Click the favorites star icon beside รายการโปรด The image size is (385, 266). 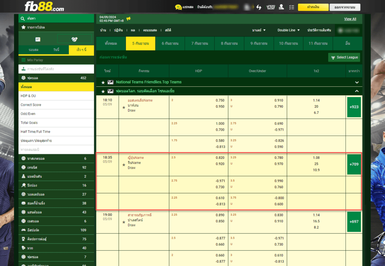pyautogui.click(x=23, y=27)
